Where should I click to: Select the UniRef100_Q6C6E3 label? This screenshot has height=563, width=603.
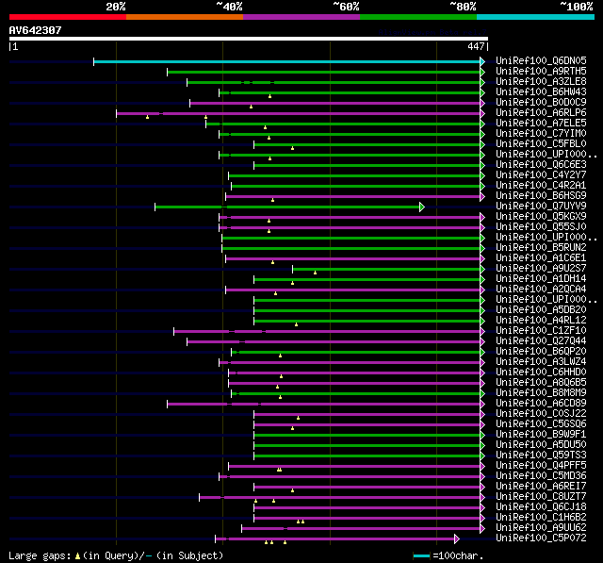pos(541,165)
